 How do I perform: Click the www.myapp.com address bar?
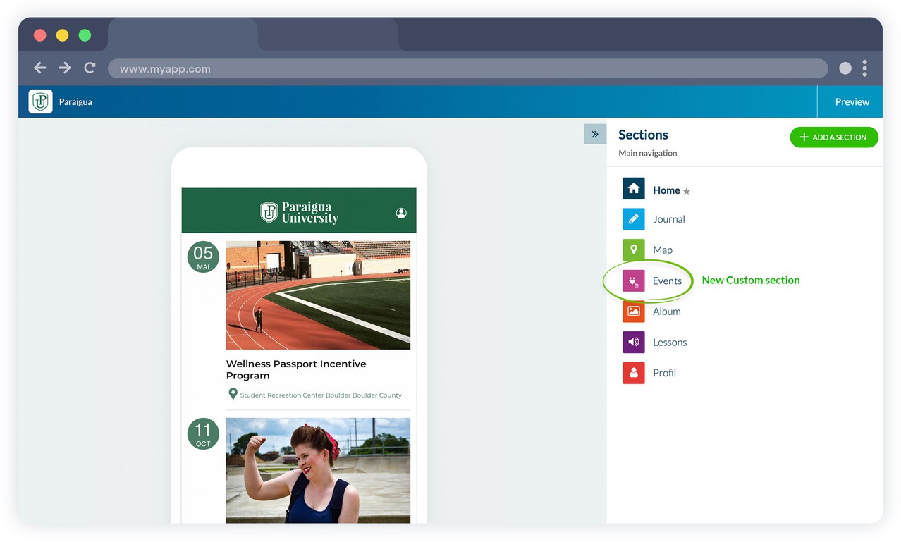(x=467, y=68)
